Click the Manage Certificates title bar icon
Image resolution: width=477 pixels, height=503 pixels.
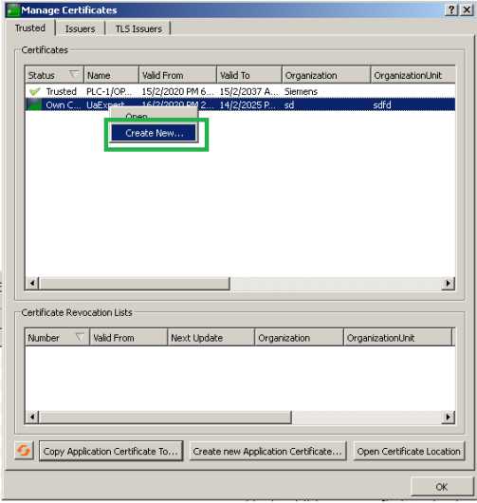[13, 10]
